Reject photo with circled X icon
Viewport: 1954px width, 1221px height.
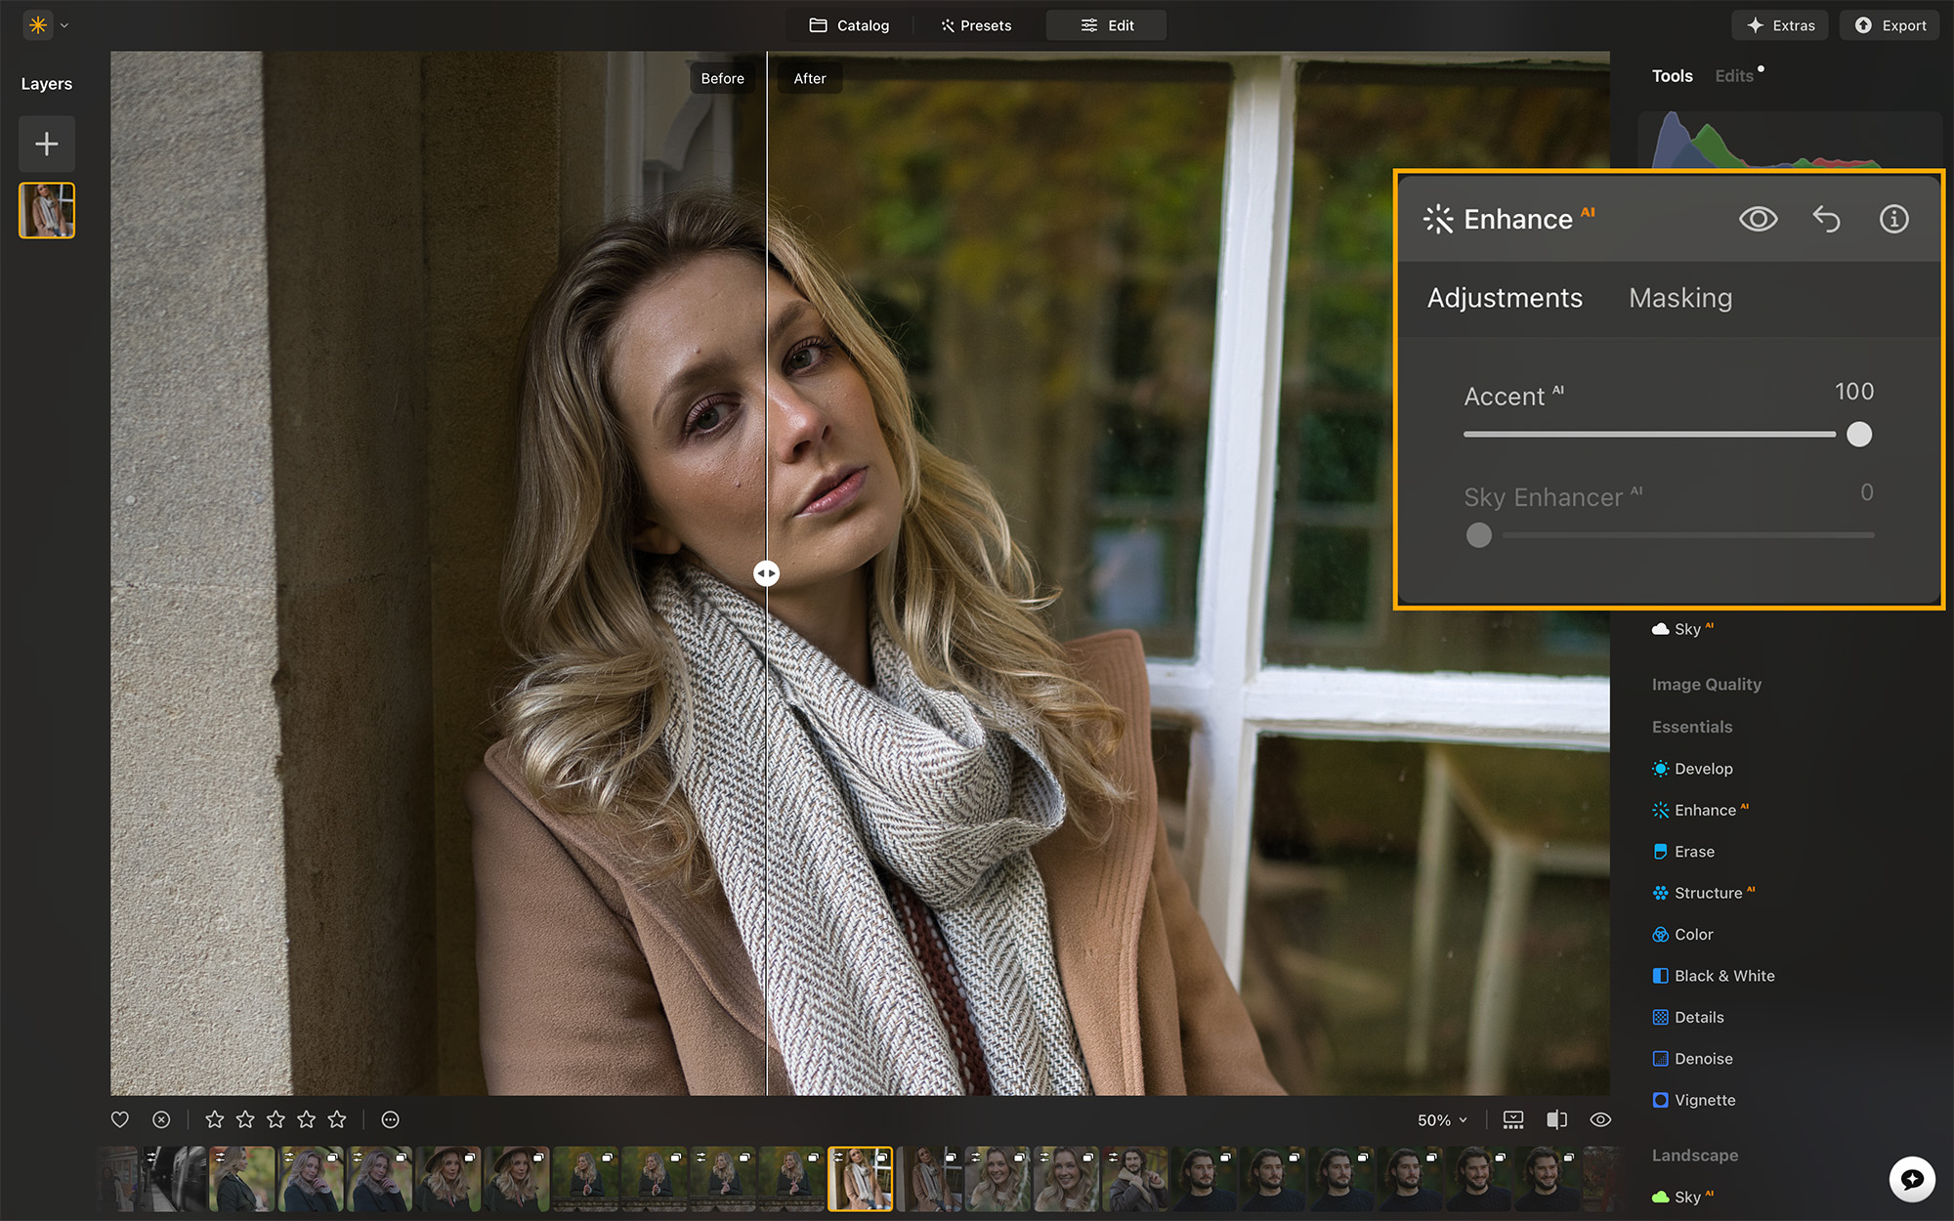pos(161,1119)
